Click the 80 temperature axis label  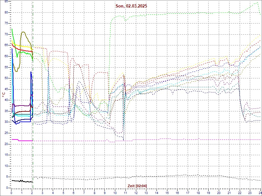tap(6, 12)
